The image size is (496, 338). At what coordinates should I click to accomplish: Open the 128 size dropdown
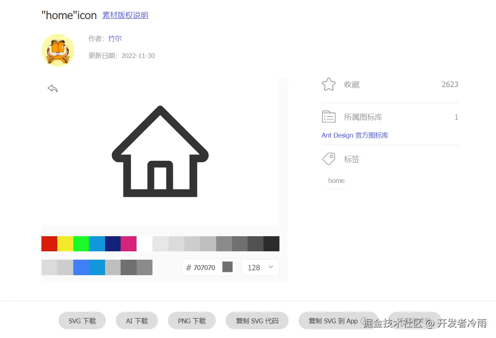260,267
